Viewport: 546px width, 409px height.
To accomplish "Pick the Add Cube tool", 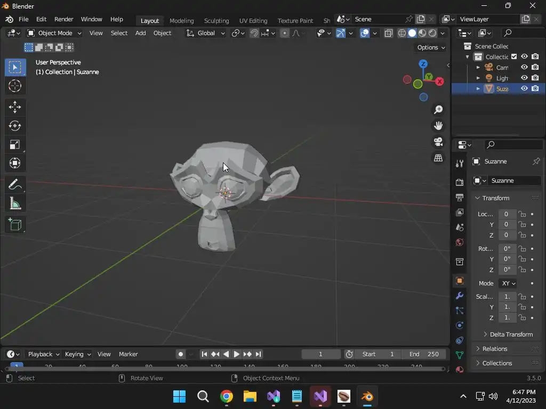I will click(x=15, y=225).
